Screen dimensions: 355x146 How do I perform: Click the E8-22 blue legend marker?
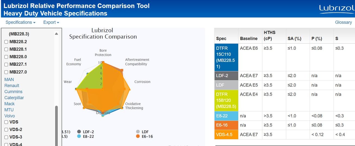click(79, 136)
